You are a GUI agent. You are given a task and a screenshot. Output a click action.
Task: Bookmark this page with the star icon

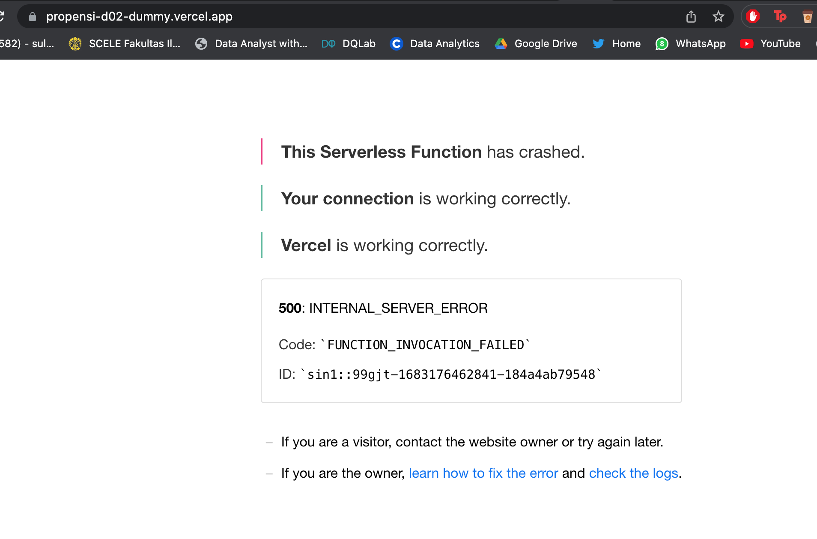[x=719, y=16]
